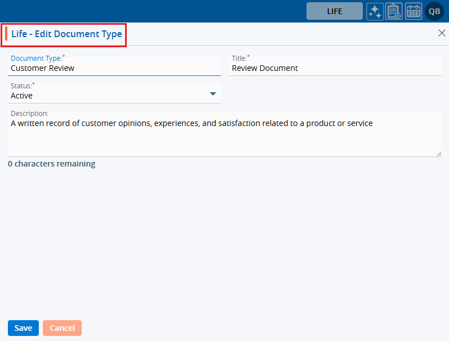449x341 pixels.
Task: Click the Document Type field with Customer Review
Action: point(113,68)
